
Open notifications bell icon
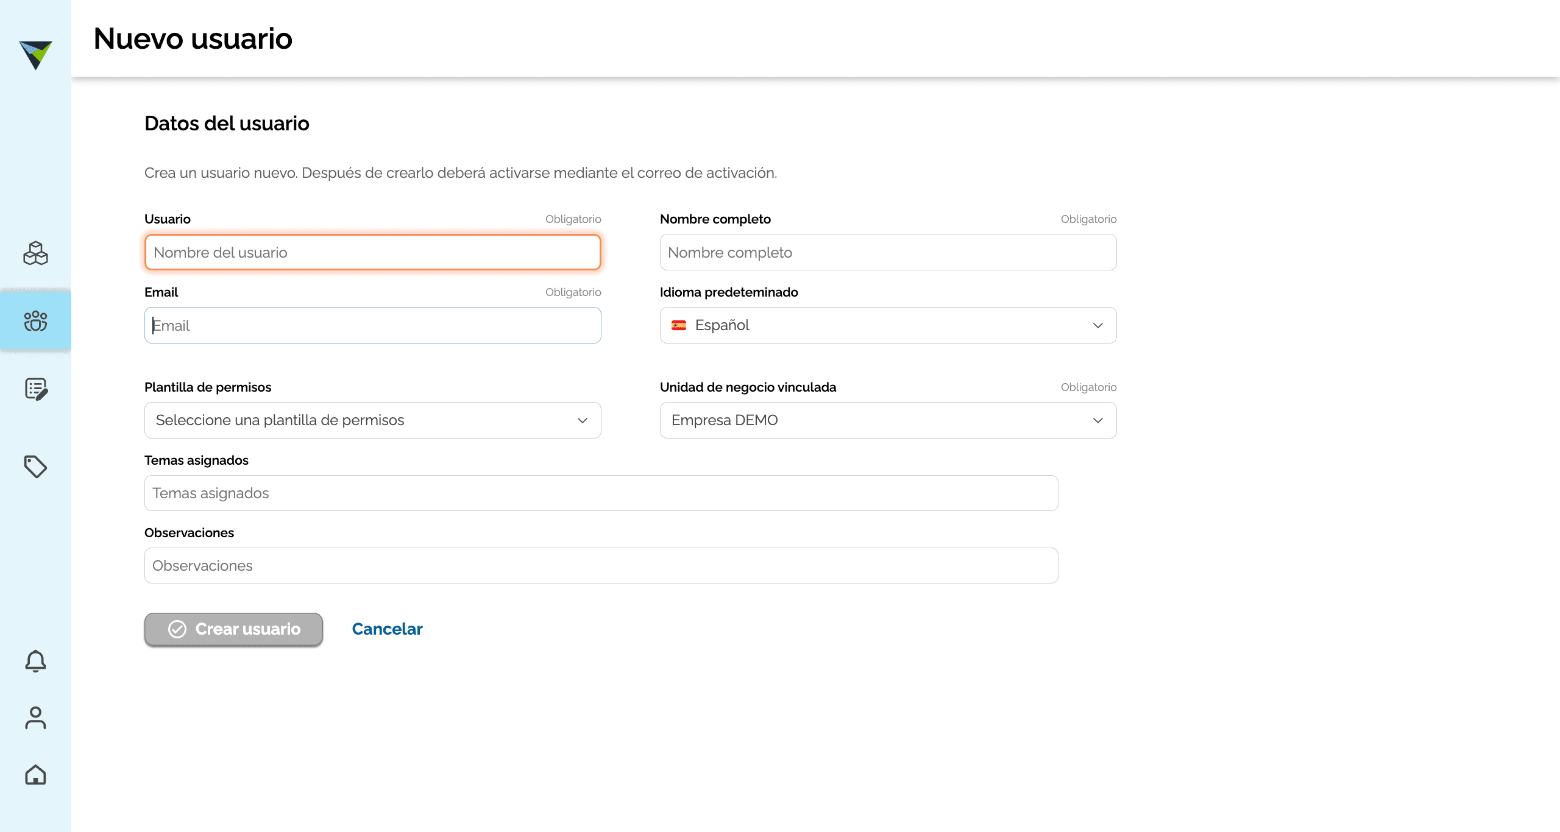pos(35,661)
